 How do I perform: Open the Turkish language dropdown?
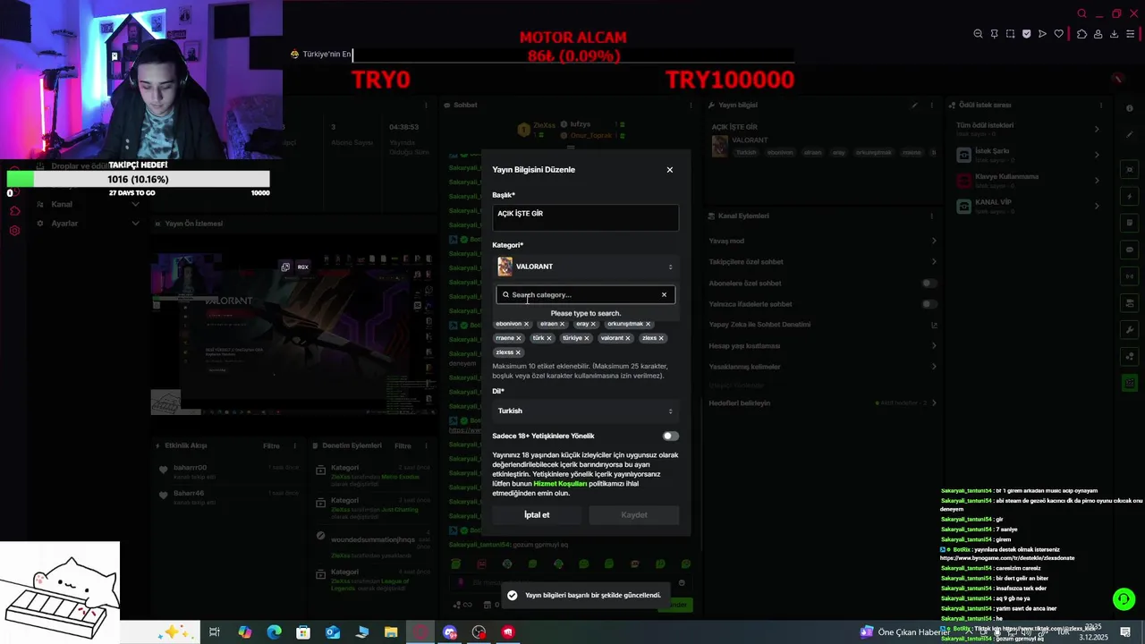pyautogui.click(x=585, y=411)
